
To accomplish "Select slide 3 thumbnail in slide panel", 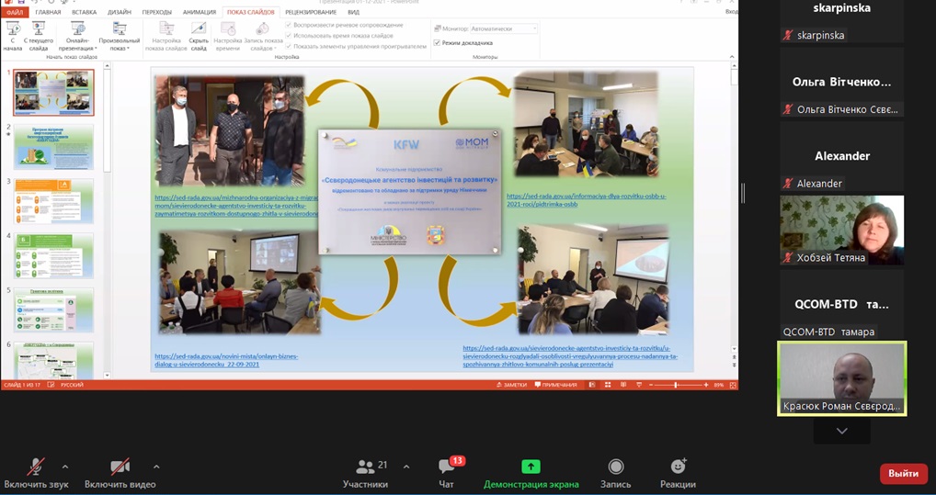I will (x=53, y=201).
